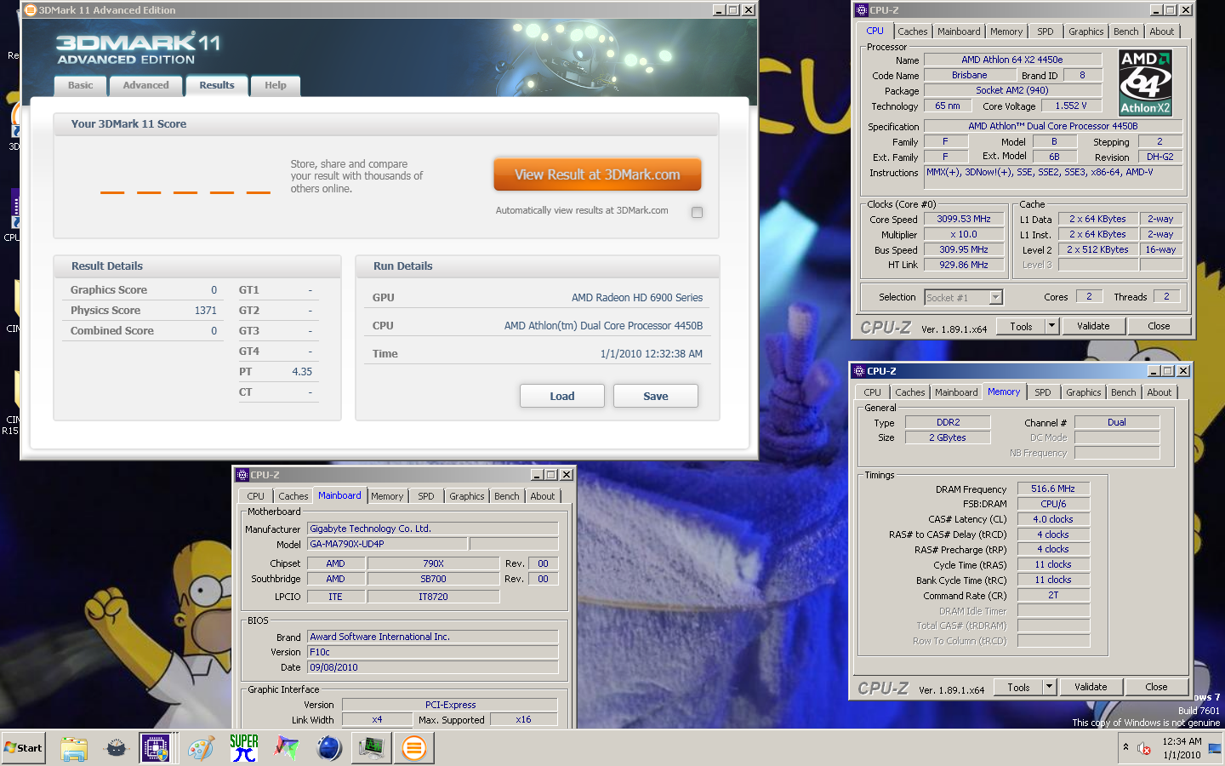Image resolution: width=1225 pixels, height=766 pixels.
Task: Click the multicolored triangle taskbar icon
Action: coord(287,748)
